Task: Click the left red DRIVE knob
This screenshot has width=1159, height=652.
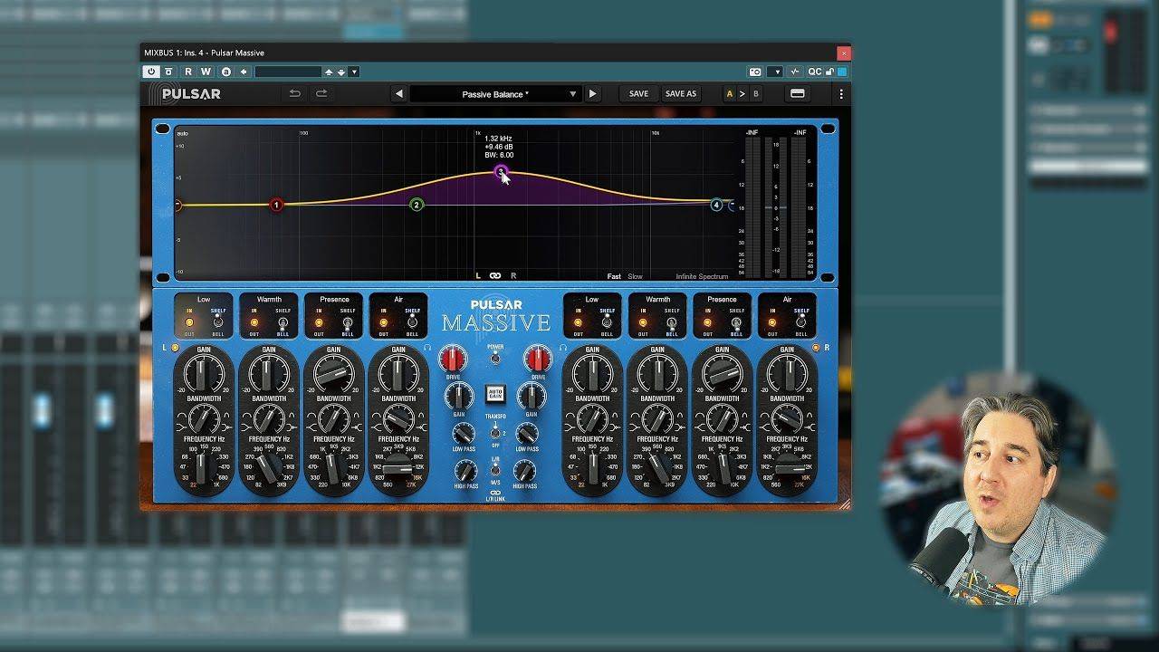Action: 453,359
